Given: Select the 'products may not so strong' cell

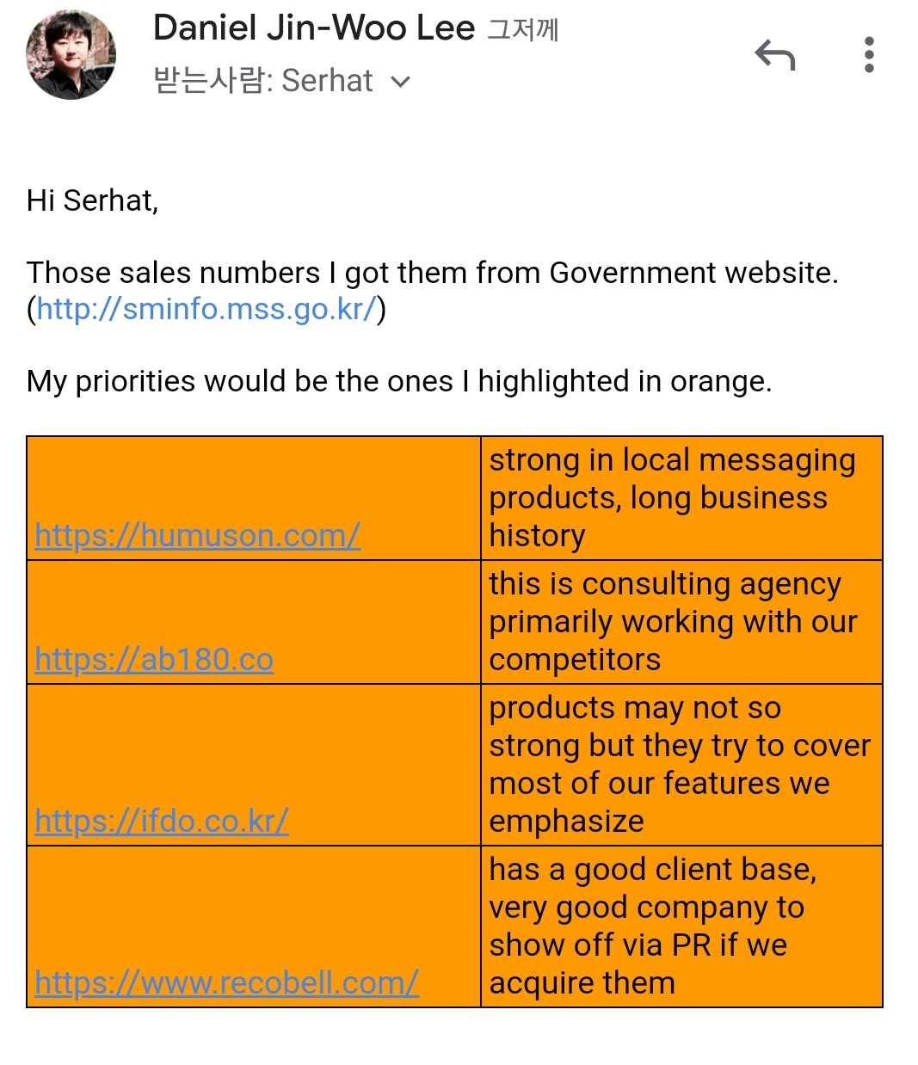Looking at the screenshot, I should 681,765.
